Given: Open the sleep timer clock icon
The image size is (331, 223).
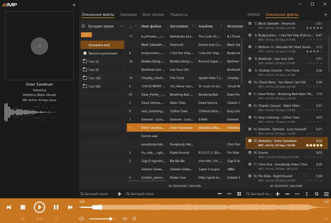Looking at the screenshot, I should click(134, 219).
